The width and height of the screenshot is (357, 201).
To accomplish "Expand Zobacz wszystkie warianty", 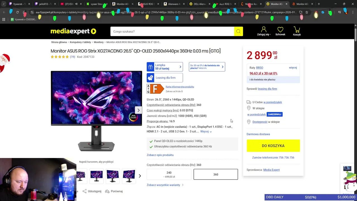I will tap(165, 185).
